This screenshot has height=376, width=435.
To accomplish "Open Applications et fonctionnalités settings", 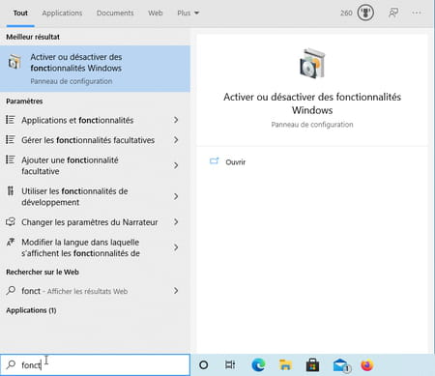I will point(95,120).
